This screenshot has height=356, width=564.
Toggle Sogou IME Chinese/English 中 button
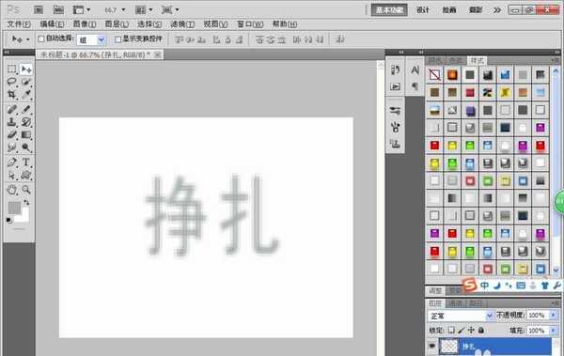(484, 286)
